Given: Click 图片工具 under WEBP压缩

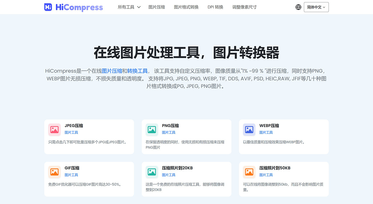Looking at the screenshot, I should (x=266, y=132).
